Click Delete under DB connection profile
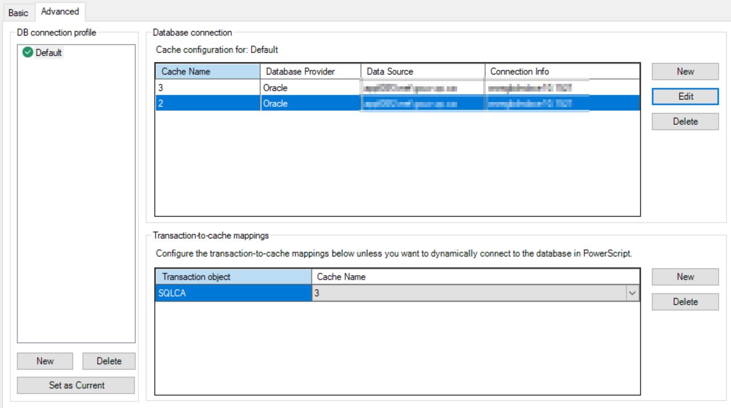 (x=109, y=361)
